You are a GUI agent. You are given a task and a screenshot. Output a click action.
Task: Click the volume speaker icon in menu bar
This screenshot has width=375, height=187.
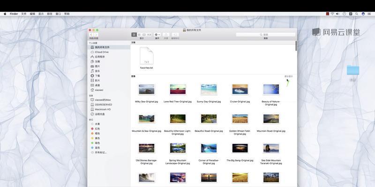coord(337,14)
